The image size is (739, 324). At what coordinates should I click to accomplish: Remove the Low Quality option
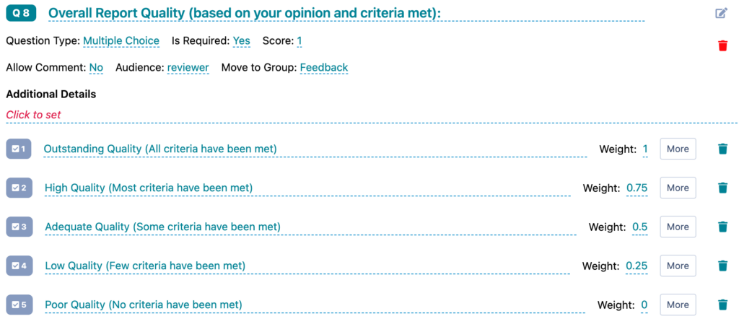tap(722, 266)
